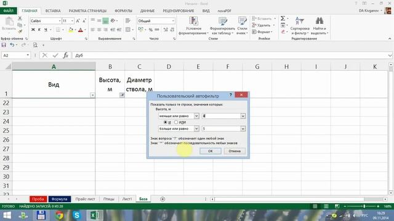
Task: Switch to the ДАННЫЕ tab
Action: pos(147,11)
